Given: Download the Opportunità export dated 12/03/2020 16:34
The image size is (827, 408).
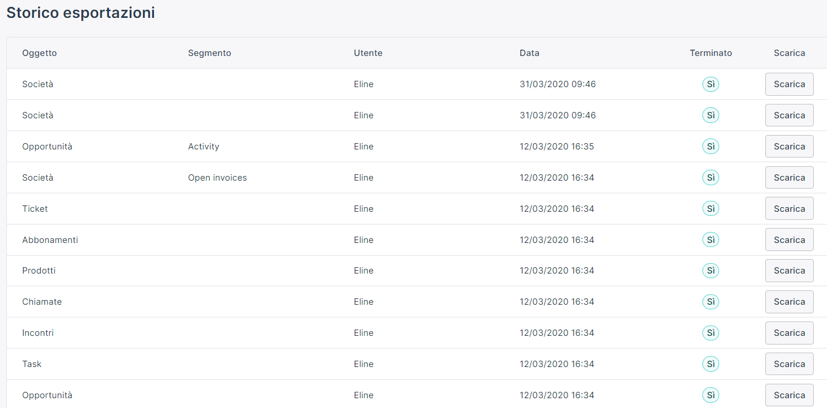Looking at the screenshot, I should point(789,395).
